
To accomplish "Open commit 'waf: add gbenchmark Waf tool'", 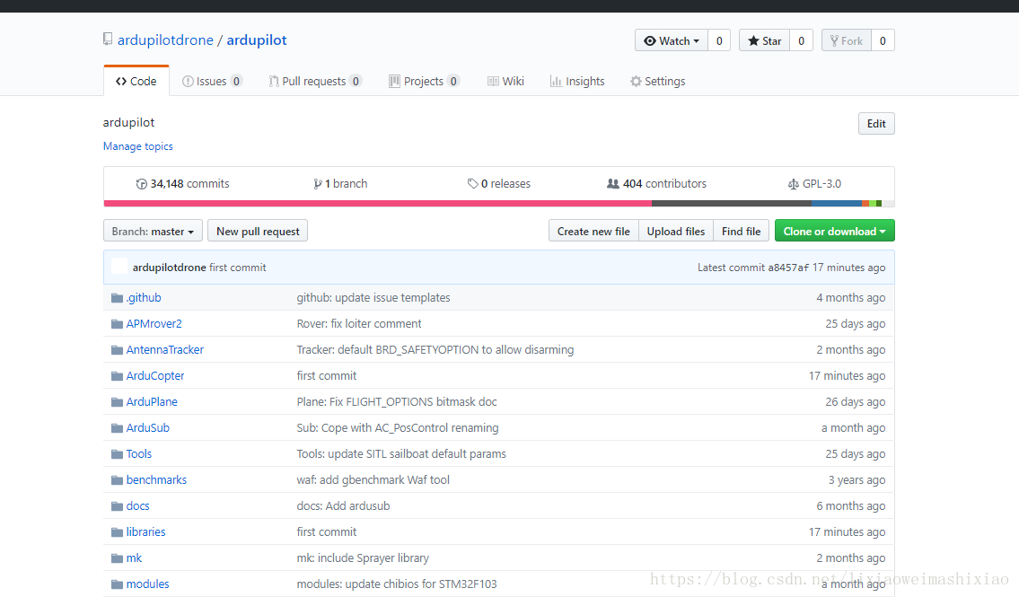I will [373, 479].
